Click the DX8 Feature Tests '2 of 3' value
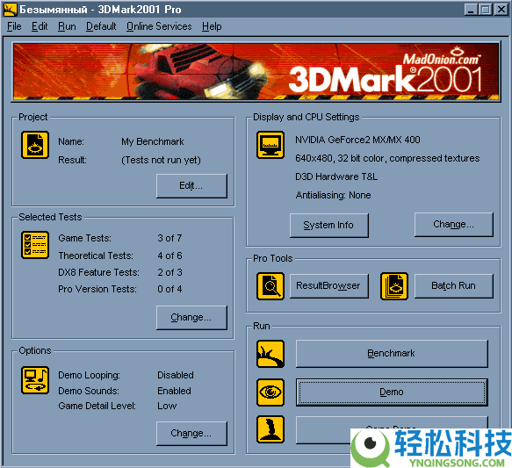The image size is (512, 468). [x=169, y=272]
